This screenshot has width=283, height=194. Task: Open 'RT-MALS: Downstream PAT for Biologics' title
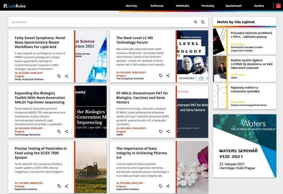[142, 98]
